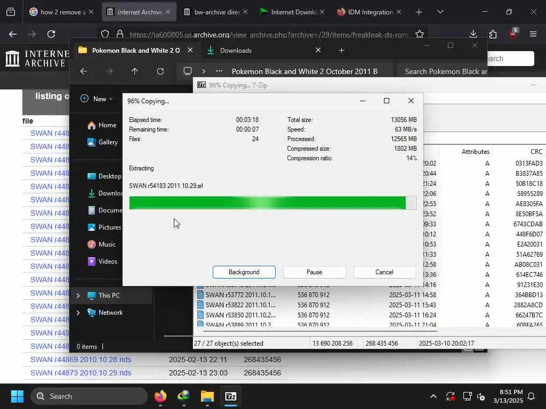Click the breadcrumb chevron arrow
Viewport: 546px width, 409px height.
pyautogui.click(x=203, y=71)
